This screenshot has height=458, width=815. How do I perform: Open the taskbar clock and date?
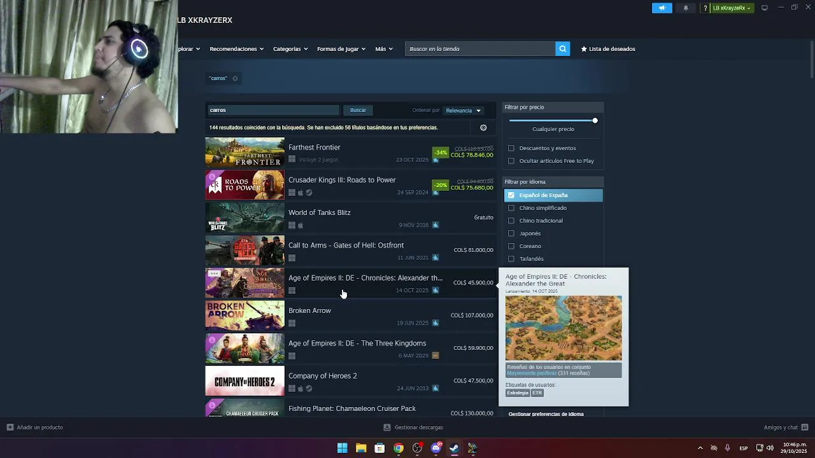(x=794, y=448)
